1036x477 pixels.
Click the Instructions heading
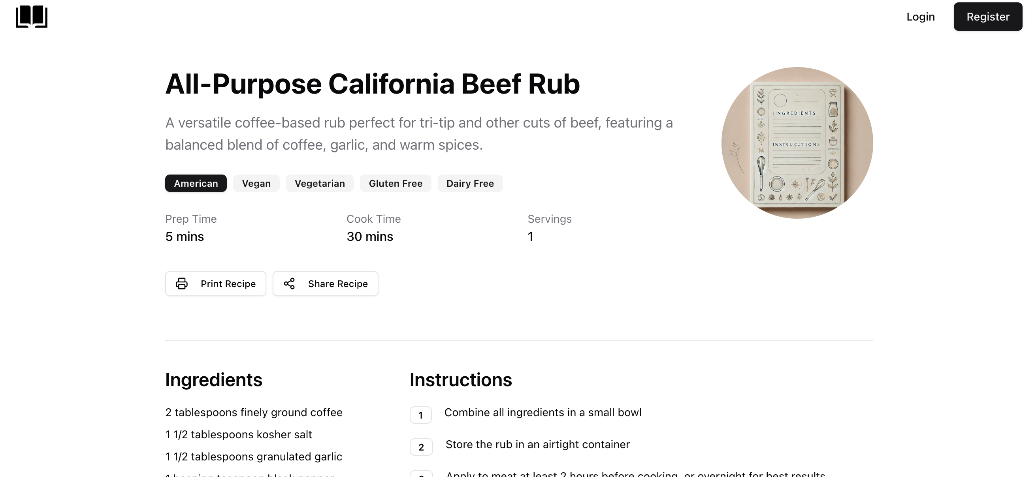click(461, 379)
